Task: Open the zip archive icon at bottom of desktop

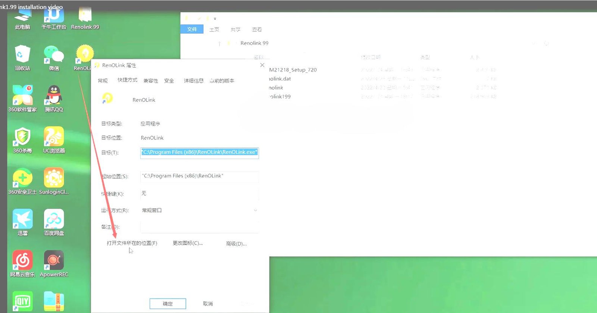Action: pyautogui.click(x=54, y=301)
